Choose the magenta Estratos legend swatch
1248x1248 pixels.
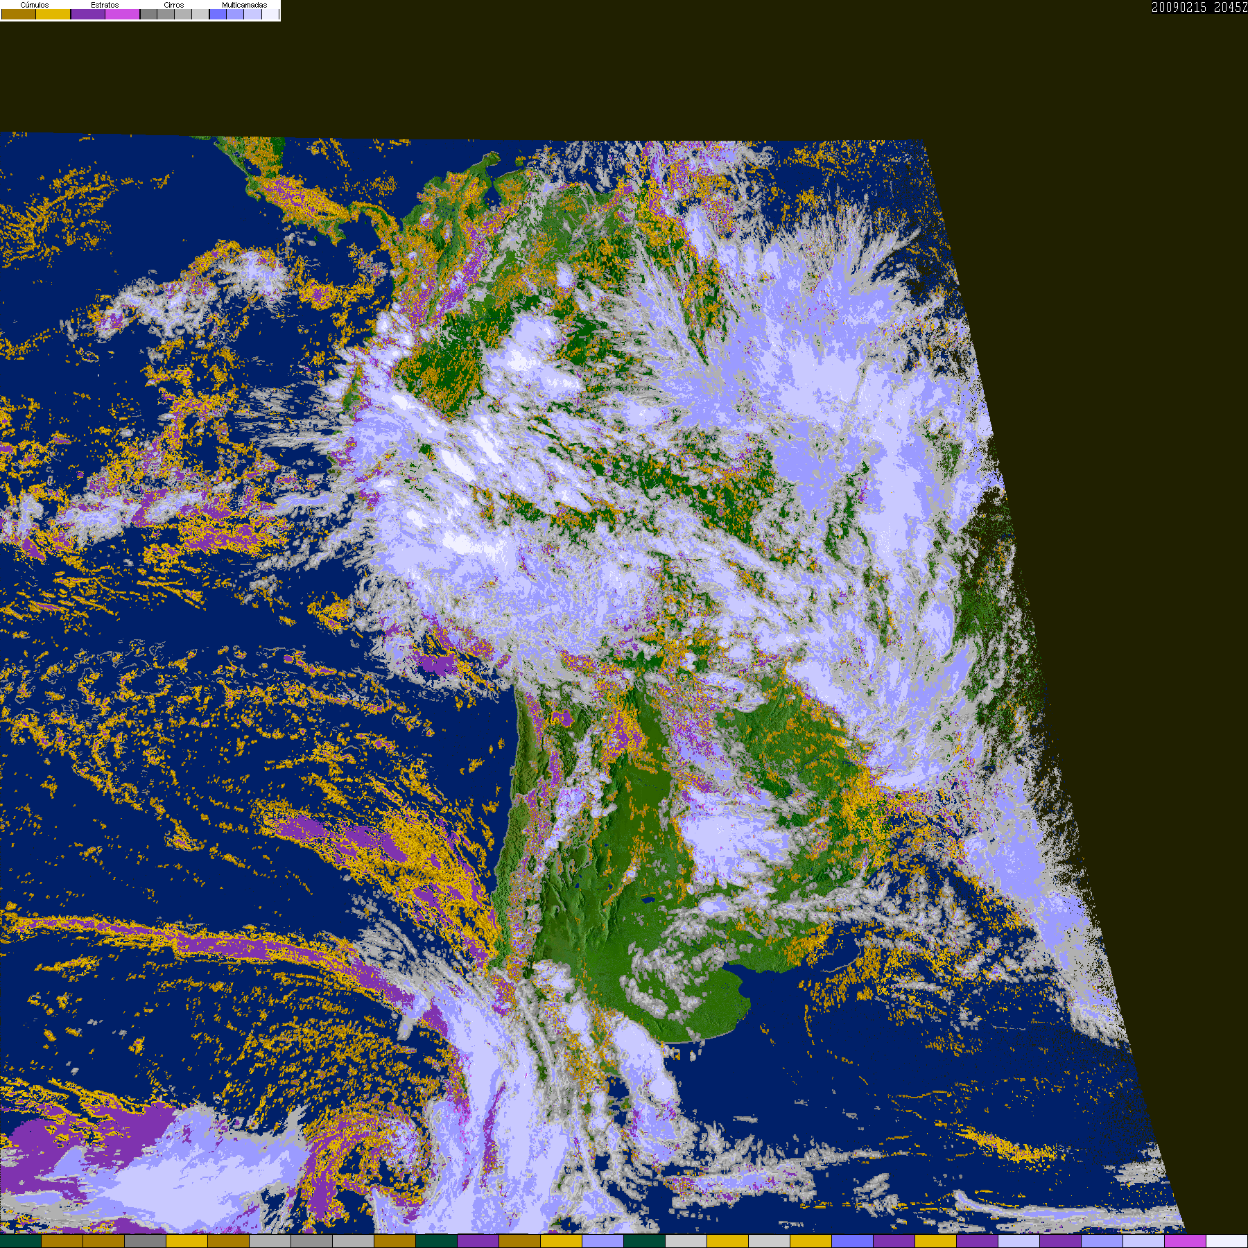(122, 14)
